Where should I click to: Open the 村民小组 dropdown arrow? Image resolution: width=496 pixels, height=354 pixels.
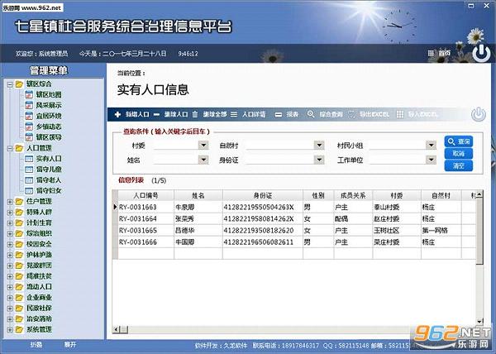tap(431, 146)
